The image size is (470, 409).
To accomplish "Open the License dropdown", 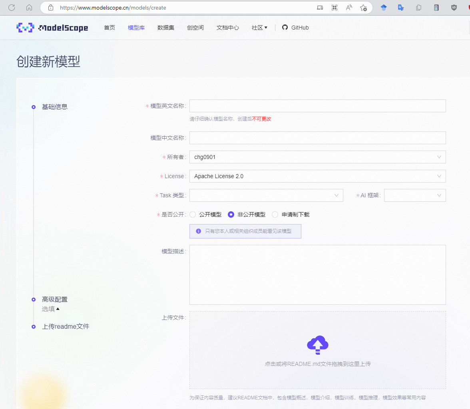I will pos(317,176).
